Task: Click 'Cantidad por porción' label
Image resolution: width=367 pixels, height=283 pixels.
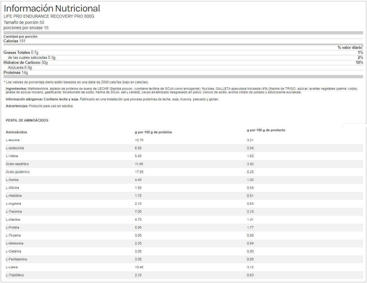Action: pyautogui.click(x=20, y=36)
